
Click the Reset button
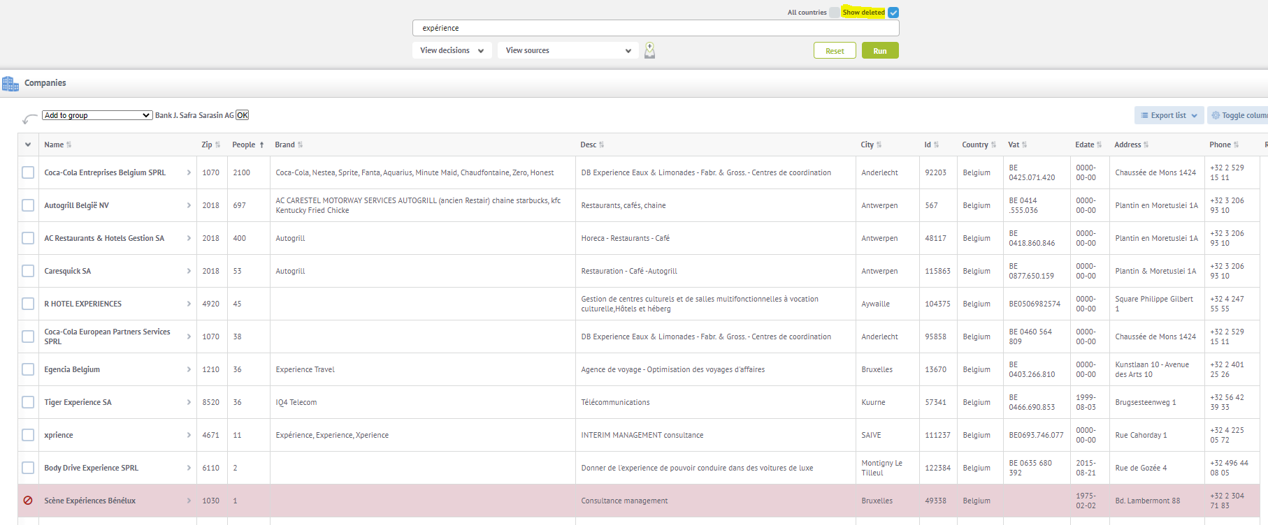click(x=835, y=50)
